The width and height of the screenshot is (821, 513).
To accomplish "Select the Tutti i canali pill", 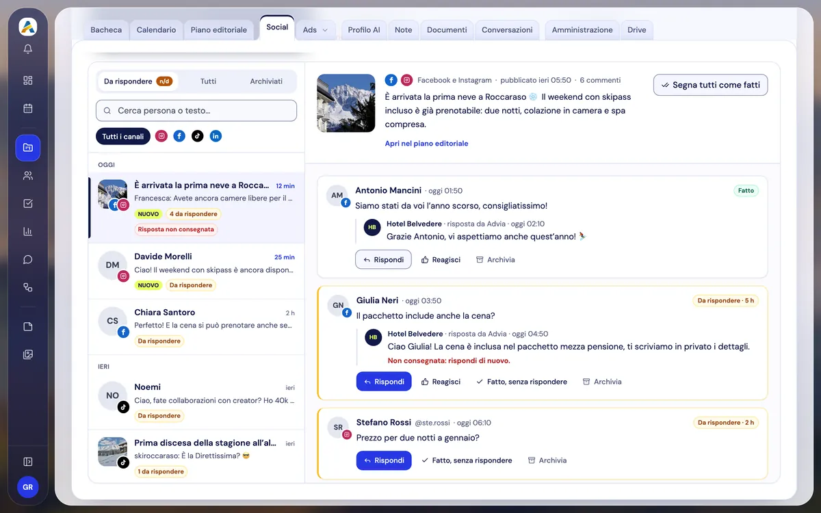I will tap(123, 137).
